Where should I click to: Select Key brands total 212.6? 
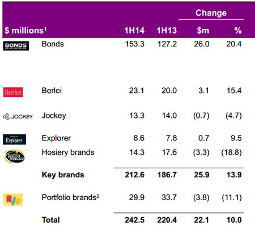click(134, 175)
